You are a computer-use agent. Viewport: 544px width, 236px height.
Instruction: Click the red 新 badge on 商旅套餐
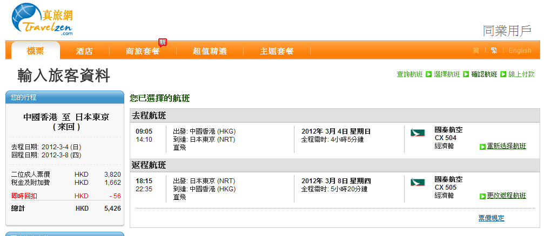click(x=162, y=42)
